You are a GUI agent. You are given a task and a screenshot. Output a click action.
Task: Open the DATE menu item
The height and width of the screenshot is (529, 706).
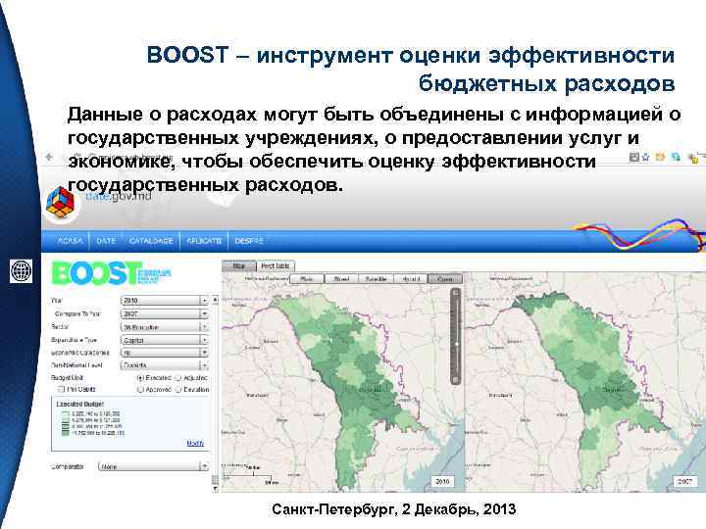coord(106,241)
